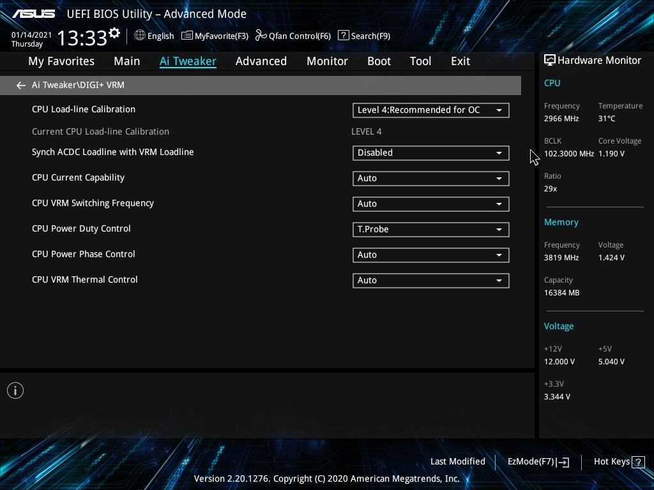Screen dimensions: 654x490
Task: Select CPU Power Duty Control label
Action: point(81,228)
